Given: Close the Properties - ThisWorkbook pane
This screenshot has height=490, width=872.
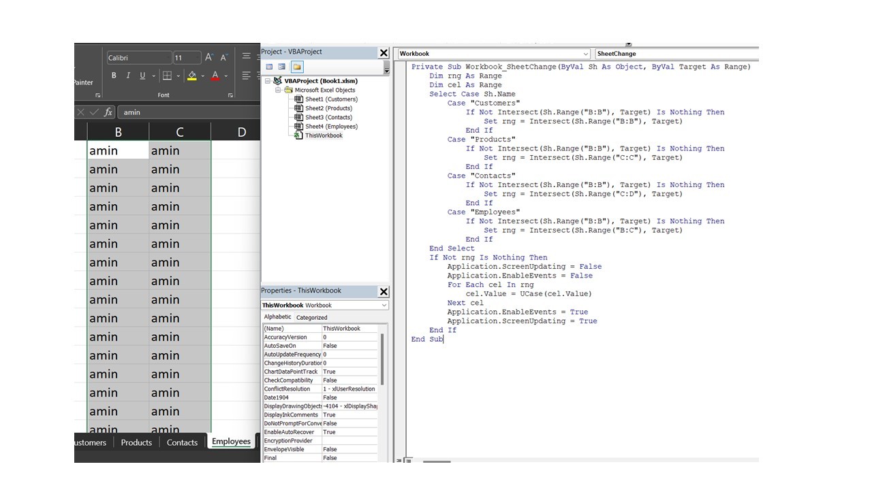Looking at the screenshot, I should click(x=384, y=291).
